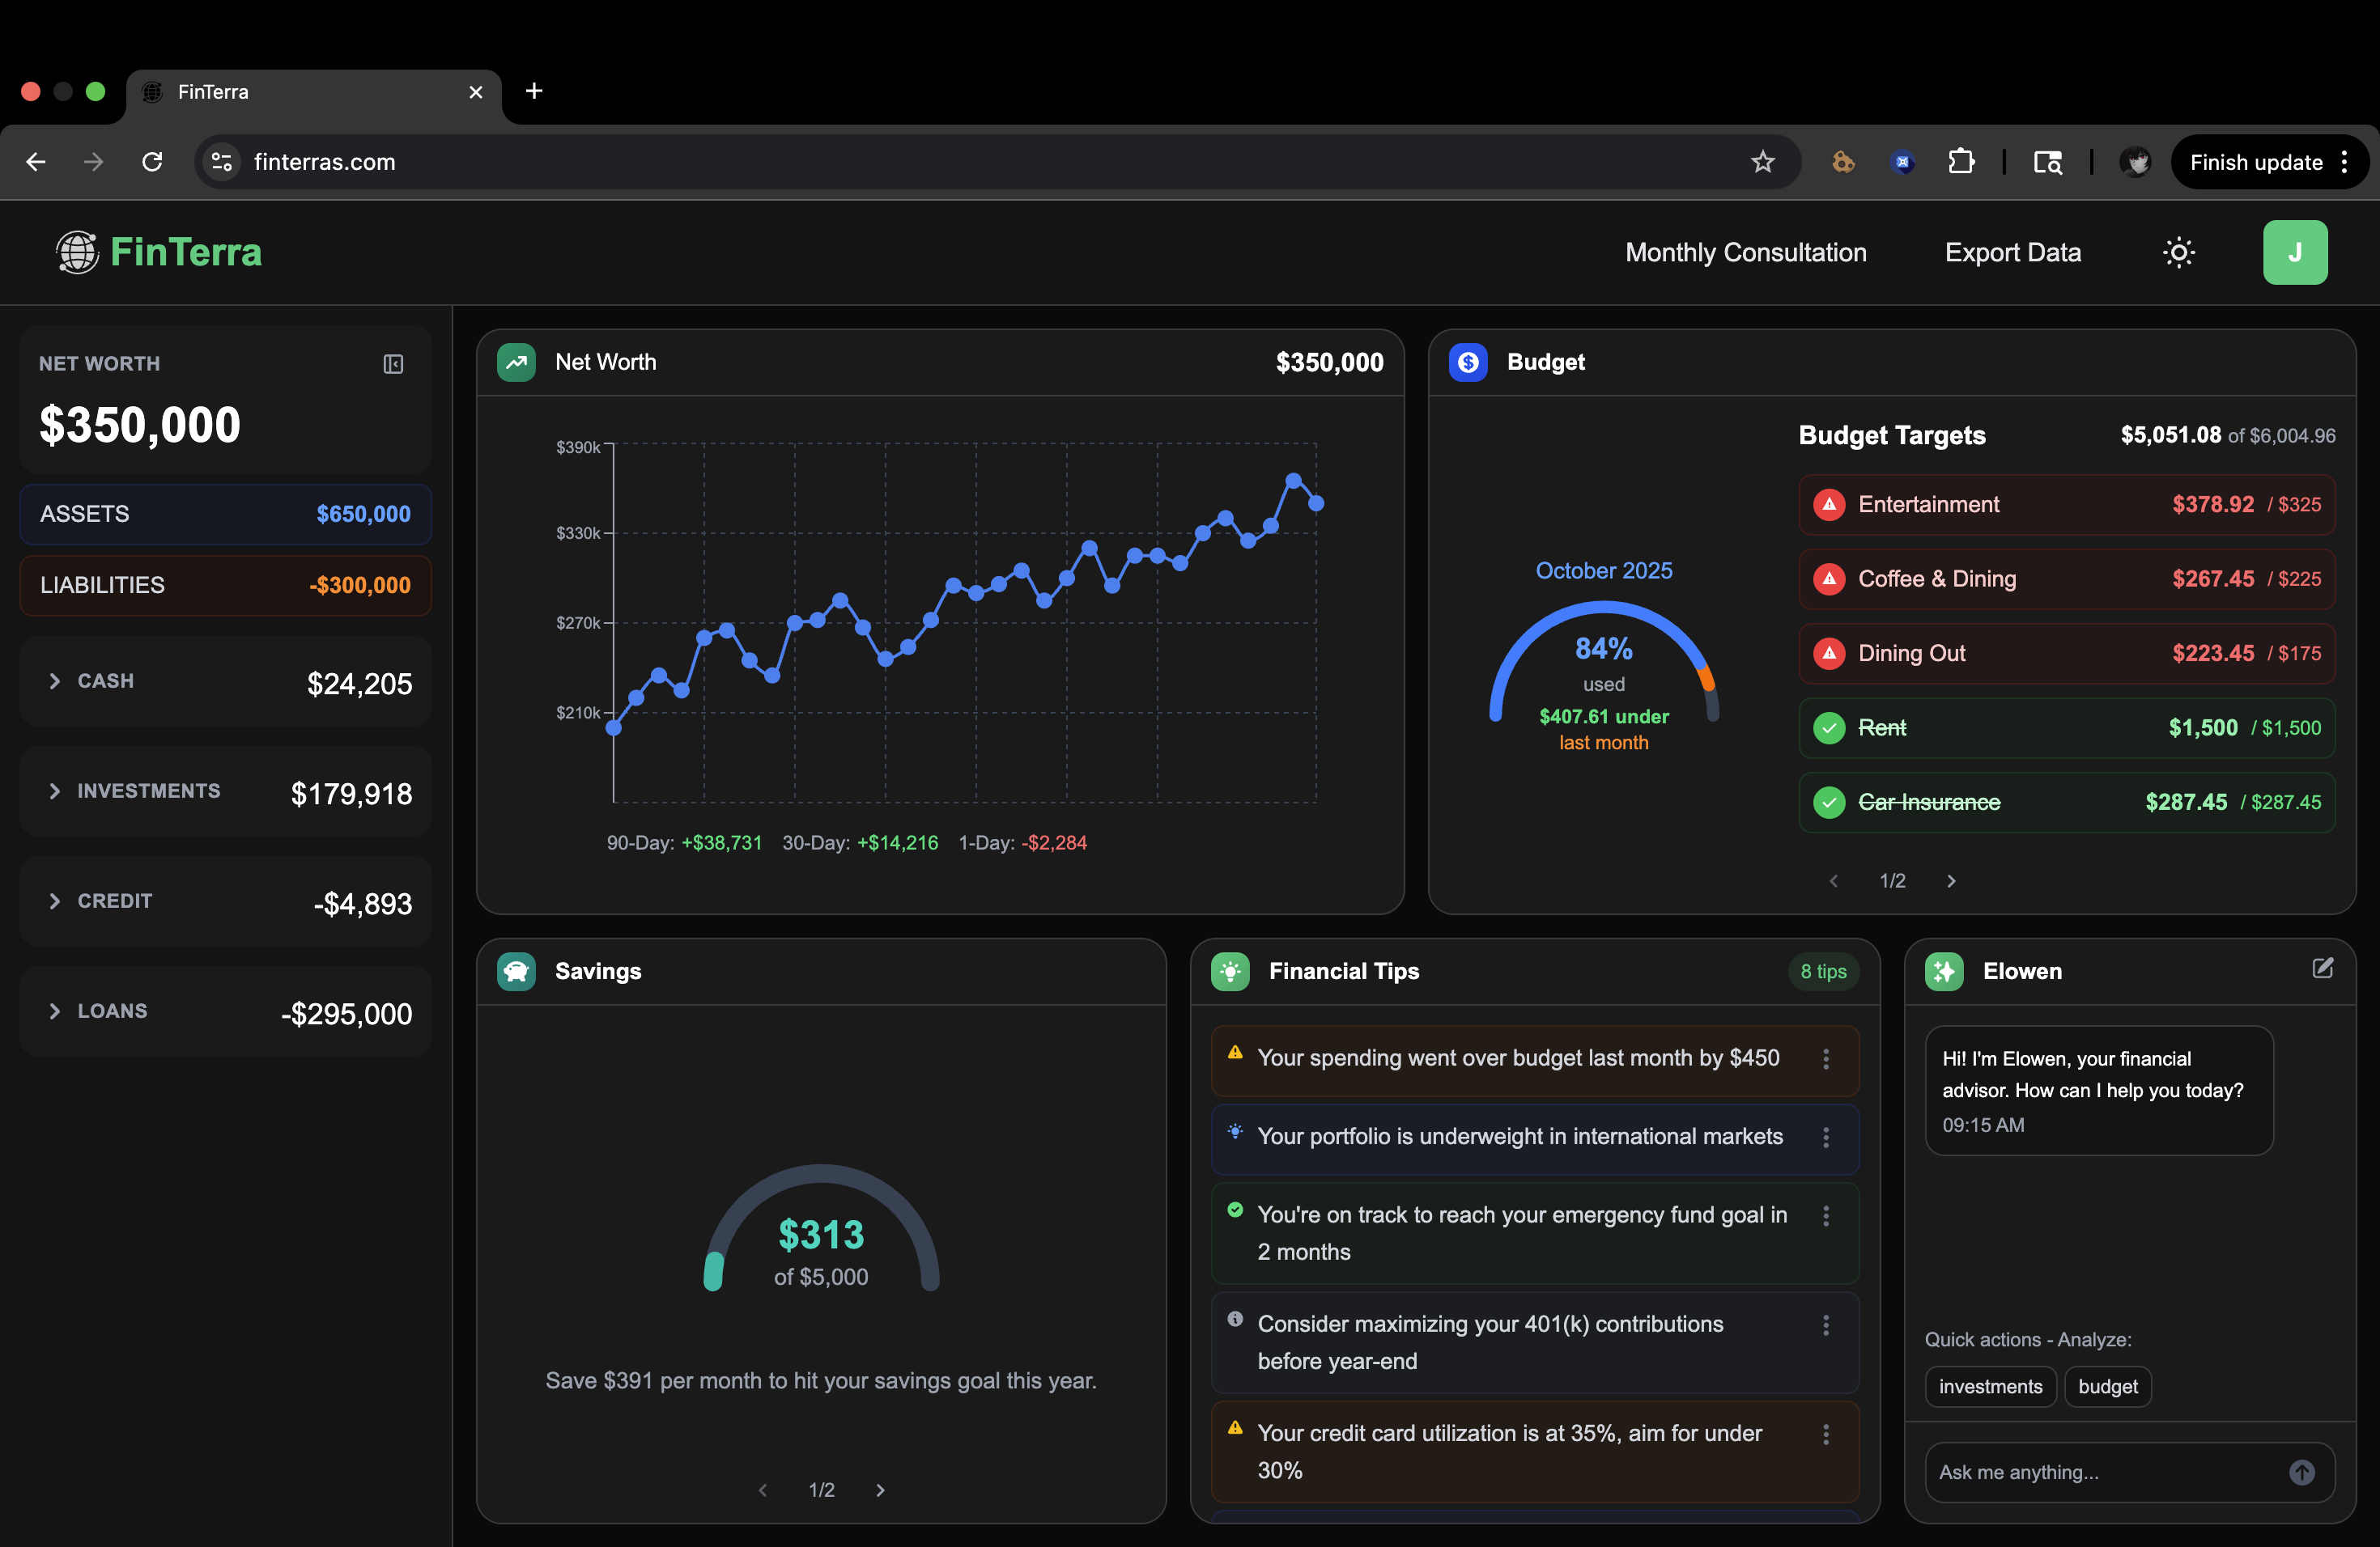Toggle the Rent budget target checkmark
The height and width of the screenshot is (1547, 2380).
click(1829, 727)
